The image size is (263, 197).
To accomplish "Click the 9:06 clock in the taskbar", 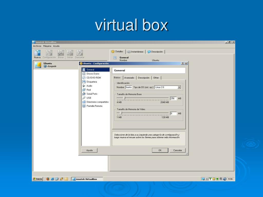I will 230,179.
